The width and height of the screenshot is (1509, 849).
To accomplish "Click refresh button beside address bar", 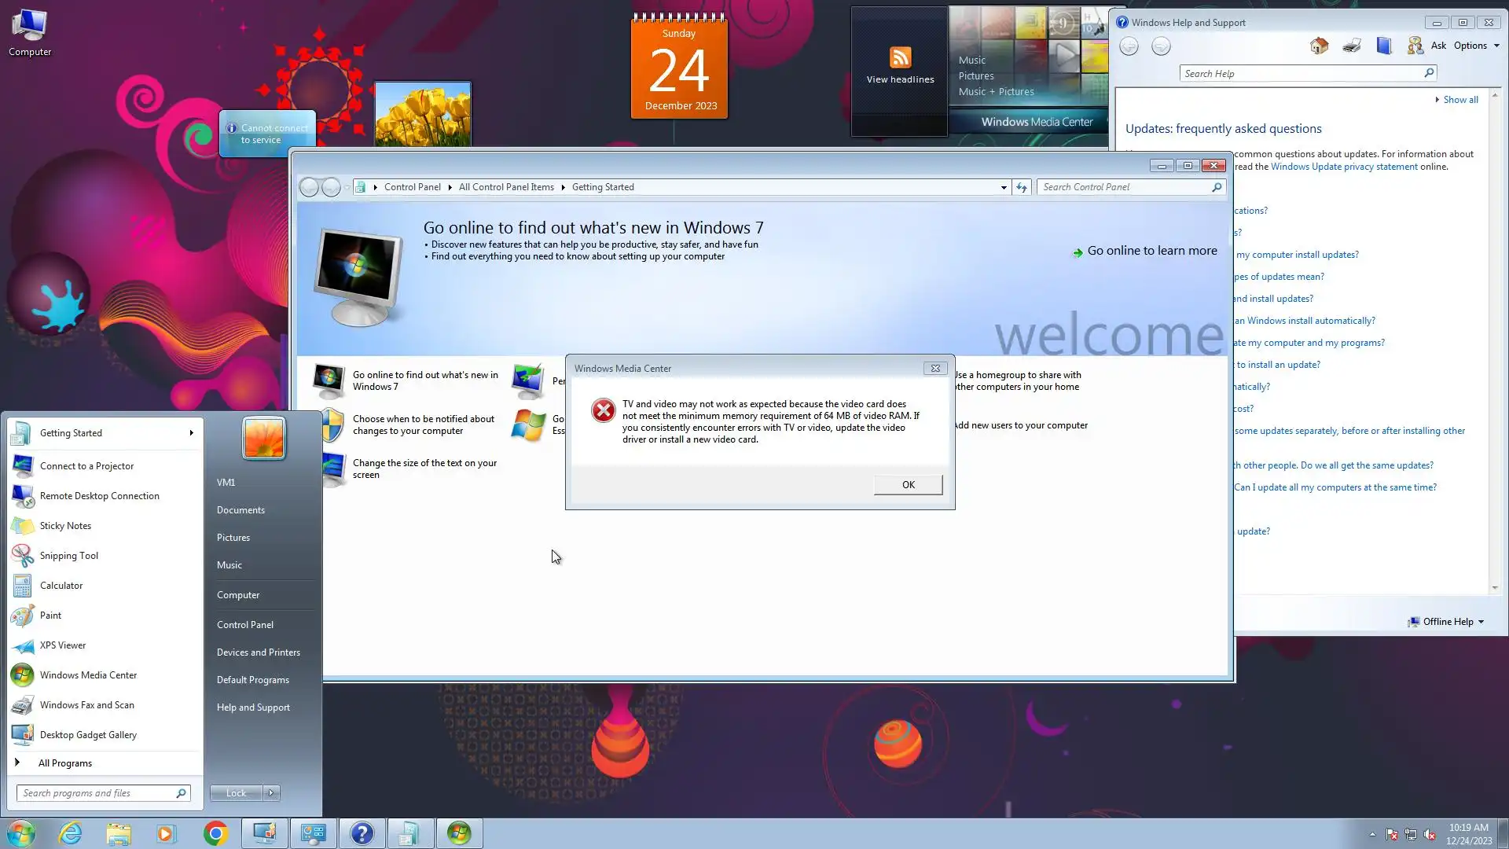I will click(1021, 187).
